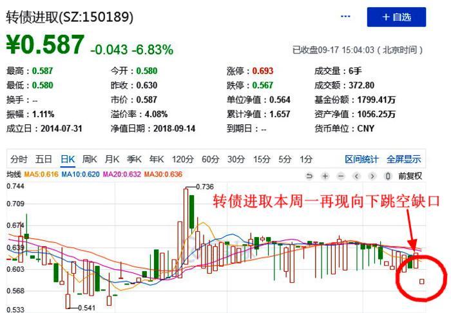This screenshot has width=451, height=313.
Task: Click the 净值日期 date 2018-09-14
Action: [175, 128]
